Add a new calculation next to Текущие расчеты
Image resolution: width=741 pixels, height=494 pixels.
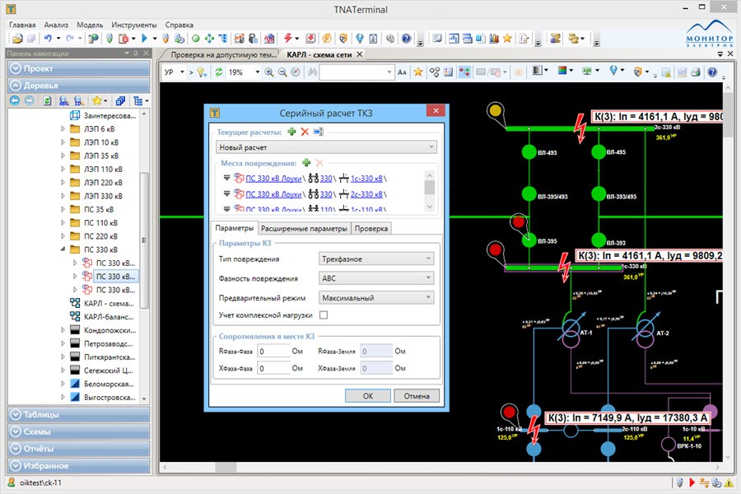pyautogui.click(x=291, y=132)
